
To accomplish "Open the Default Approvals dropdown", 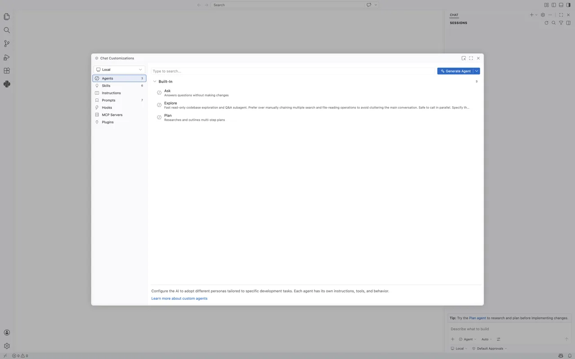I will click(x=489, y=349).
